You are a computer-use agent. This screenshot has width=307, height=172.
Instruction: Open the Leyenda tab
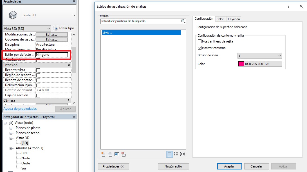pyautogui.click(x=234, y=19)
